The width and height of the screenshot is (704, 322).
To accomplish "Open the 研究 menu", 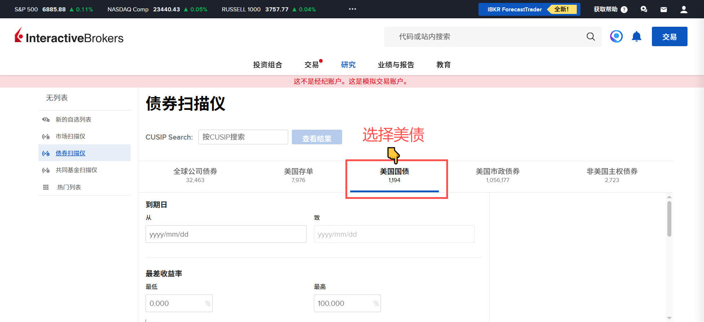I will 348,65.
